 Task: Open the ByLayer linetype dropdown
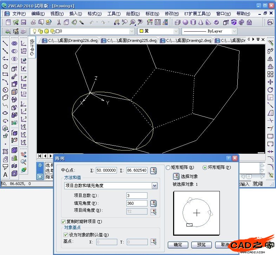[x=234, y=31]
